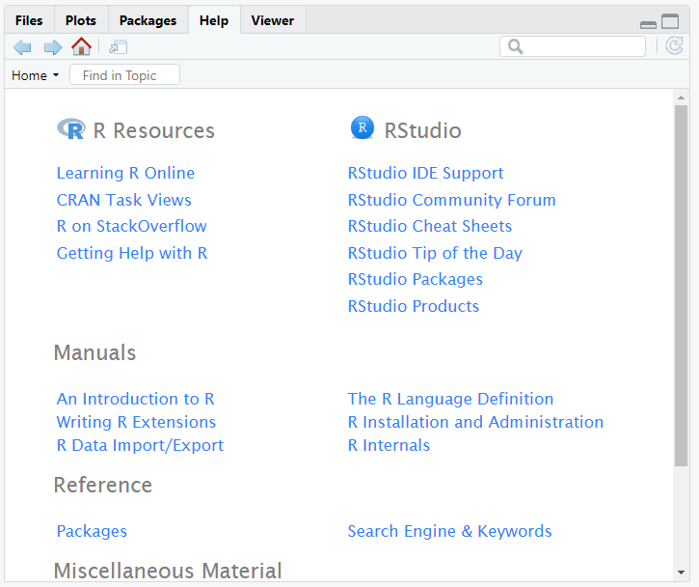Click the scrollbar up arrow
The image size is (699, 587).
point(681,98)
